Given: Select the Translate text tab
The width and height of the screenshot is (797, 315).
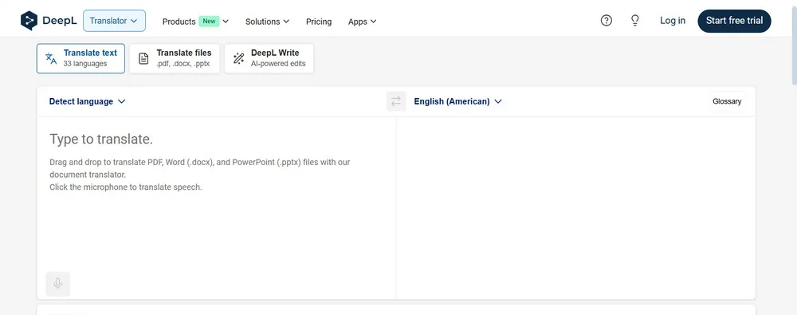Looking at the screenshot, I should coord(80,58).
